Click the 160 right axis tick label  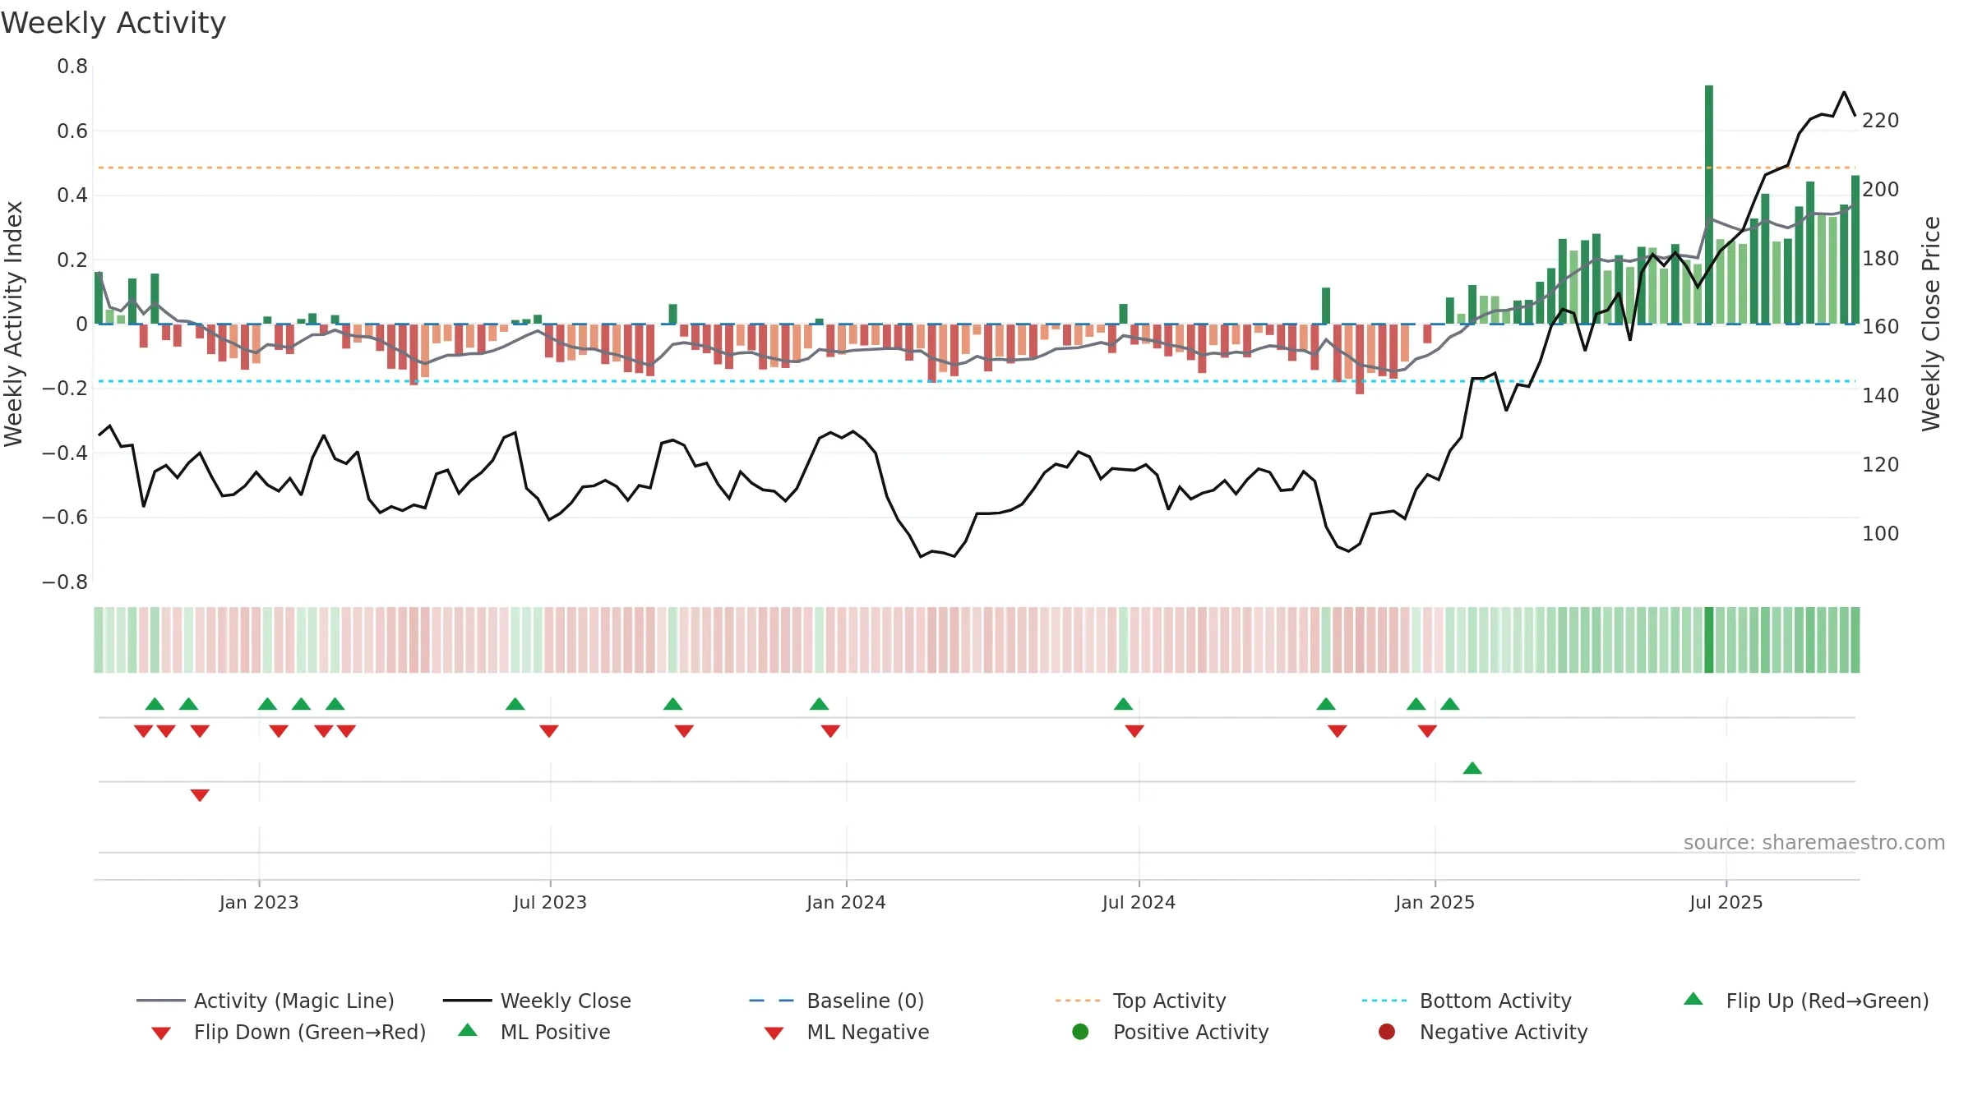(1881, 327)
